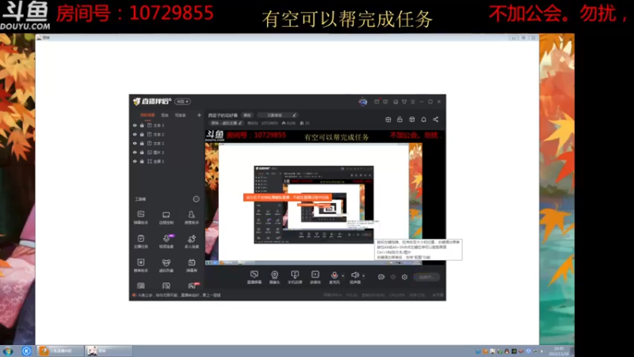This screenshot has height=357, width=634.
Task: Click the orange warning banner in preview
Action: click(288, 198)
